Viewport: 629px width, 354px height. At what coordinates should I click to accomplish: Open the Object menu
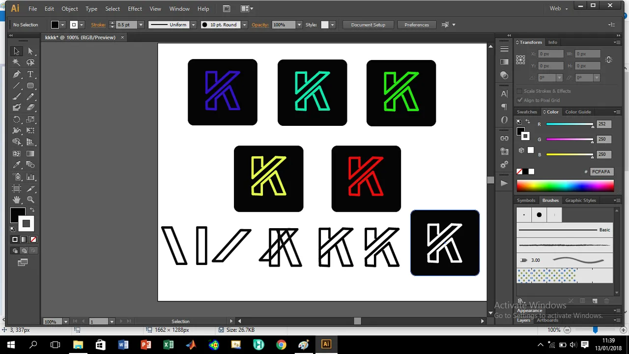[69, 9]
